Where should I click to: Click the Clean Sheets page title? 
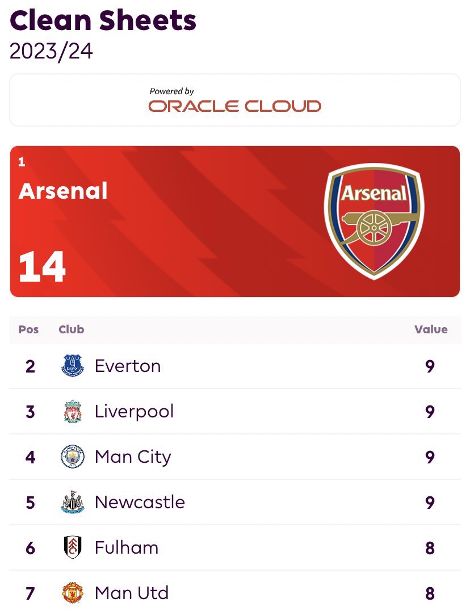tap(103, 20)
